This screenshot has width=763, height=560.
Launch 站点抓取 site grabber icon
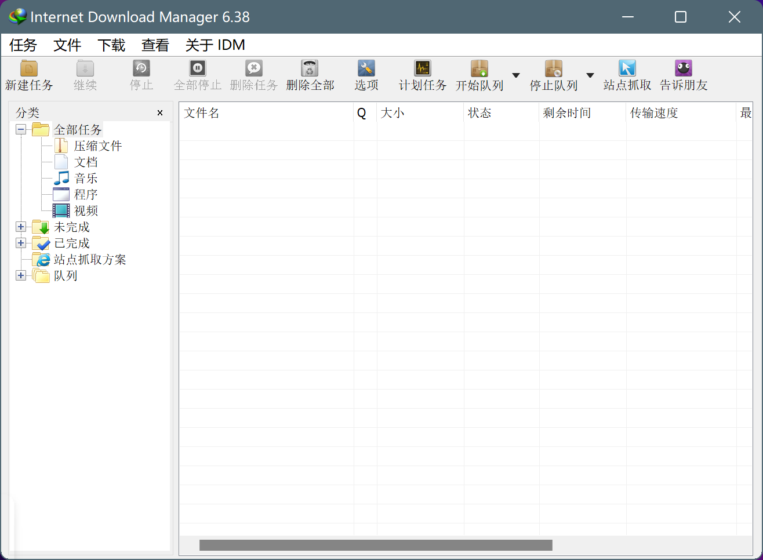pyautogui.click(x=627, y=68)
